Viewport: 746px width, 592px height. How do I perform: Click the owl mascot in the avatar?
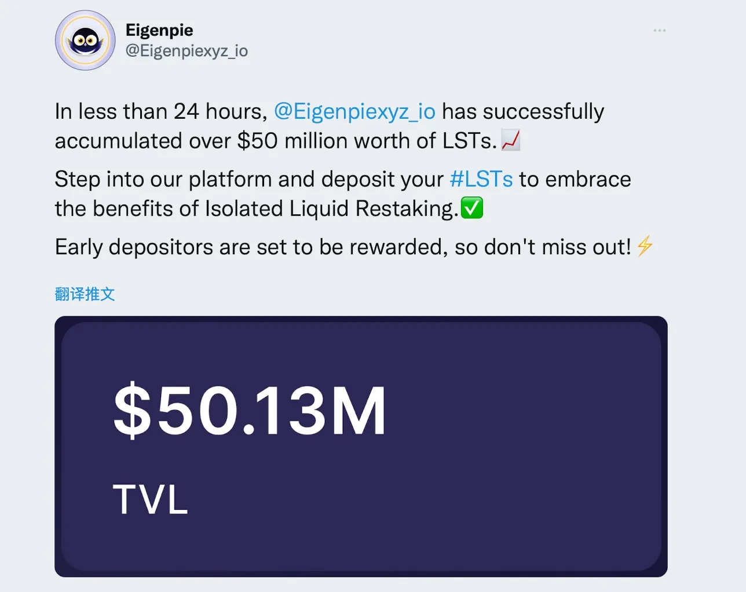click(x=85, y=41)
